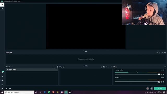Adjust the Mic/Aux volume slider
167x94 pixels.
point(138,82)
